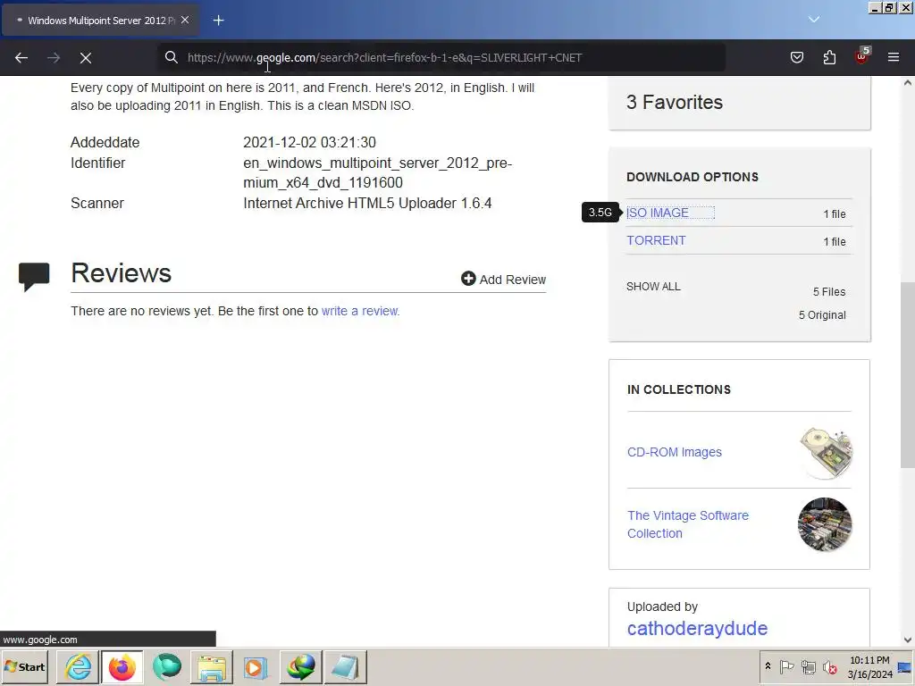Screen dimensions: 915x686
Task: Show all download files
Action: coord(653,287)
